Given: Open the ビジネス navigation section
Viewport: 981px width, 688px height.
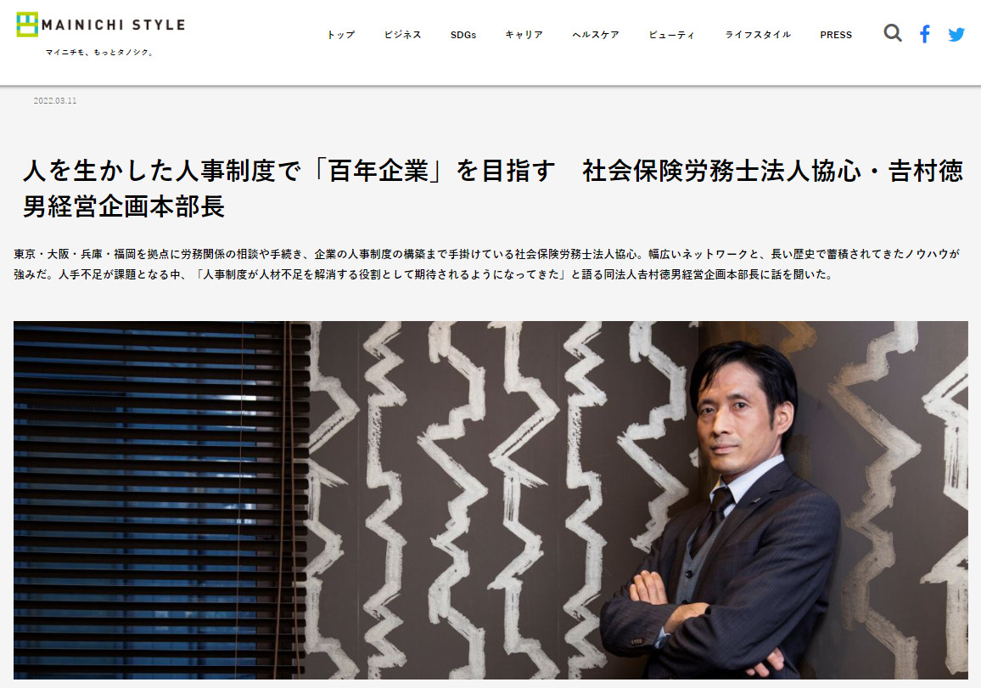Looking at the screenshot, I should click(403, 35).
